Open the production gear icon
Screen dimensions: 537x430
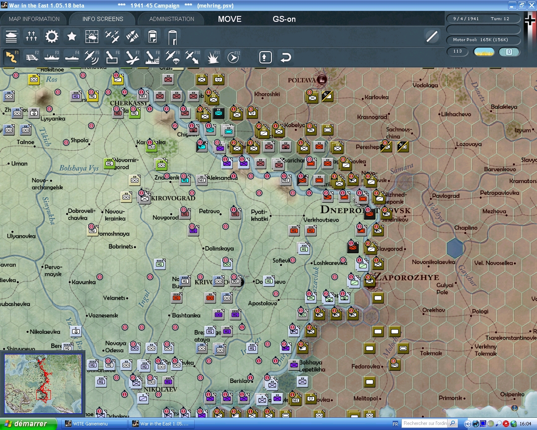tap(52, 37)
